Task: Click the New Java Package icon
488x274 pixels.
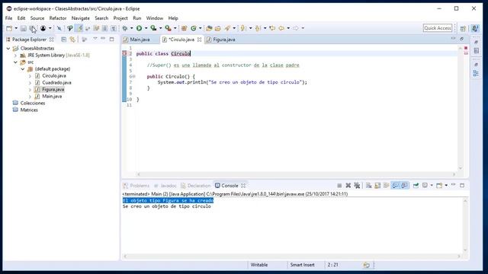Action: 184,28
